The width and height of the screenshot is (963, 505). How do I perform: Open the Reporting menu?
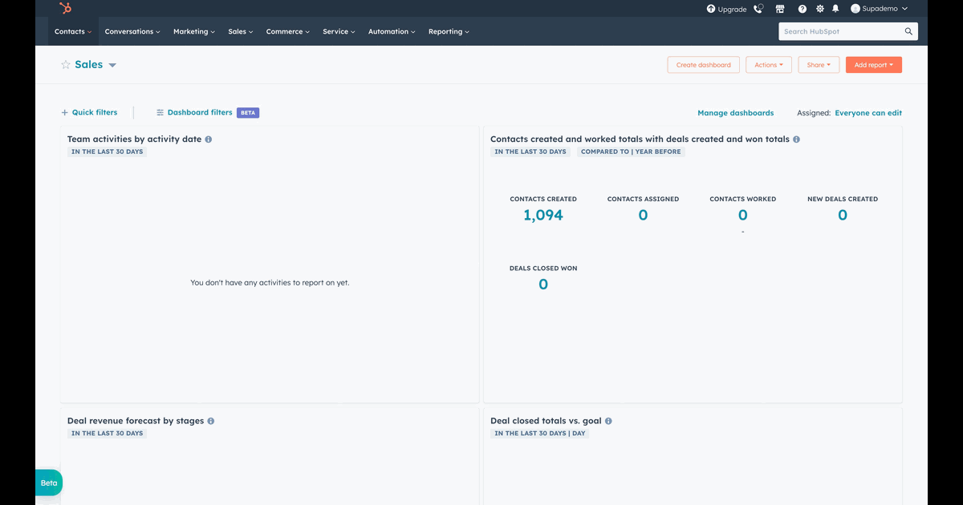449,31
